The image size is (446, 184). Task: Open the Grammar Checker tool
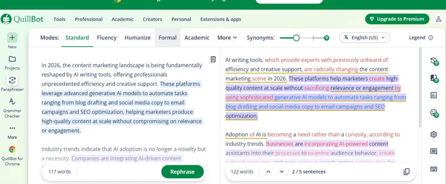(12, 108)
